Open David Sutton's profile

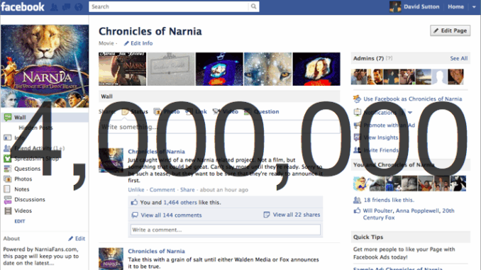click(421, 6)
